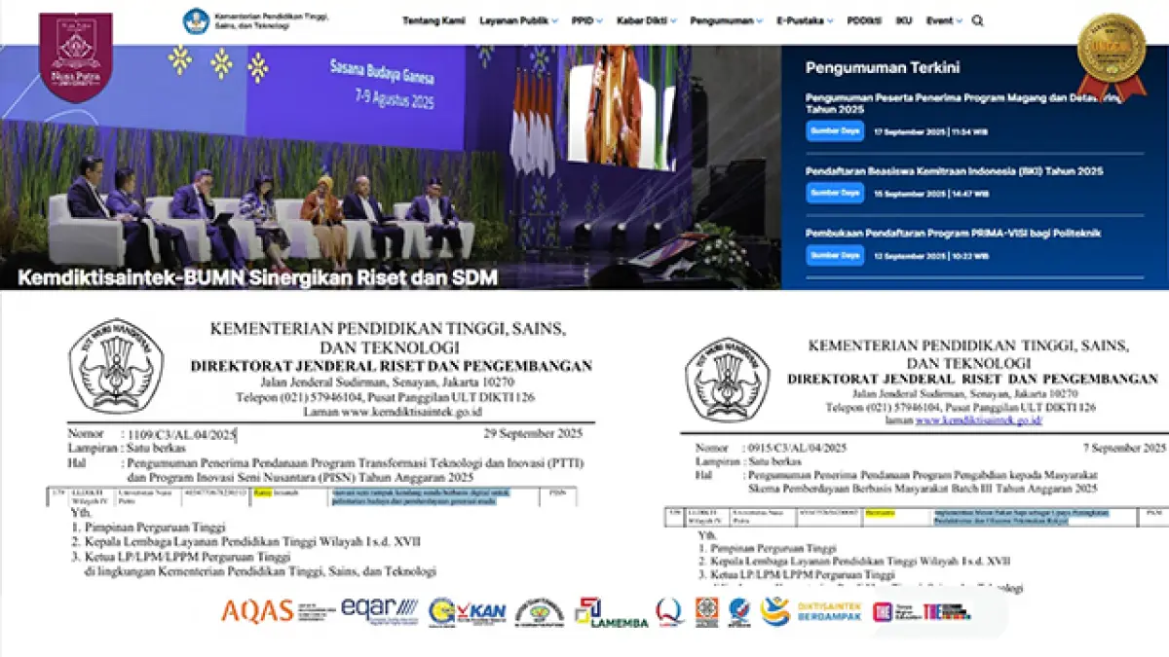
Task: Click the Kementerian Pendidikan Tinggi logo in header
Action: [x=257, y=20]
